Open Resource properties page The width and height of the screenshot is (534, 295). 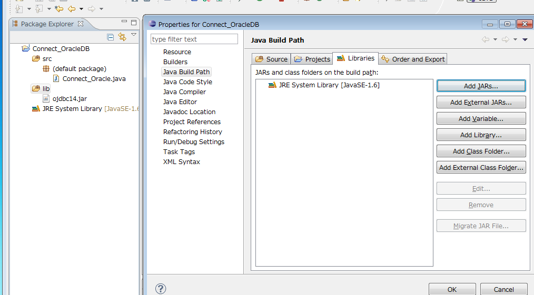pyautogui.click(x=177, y=52)
